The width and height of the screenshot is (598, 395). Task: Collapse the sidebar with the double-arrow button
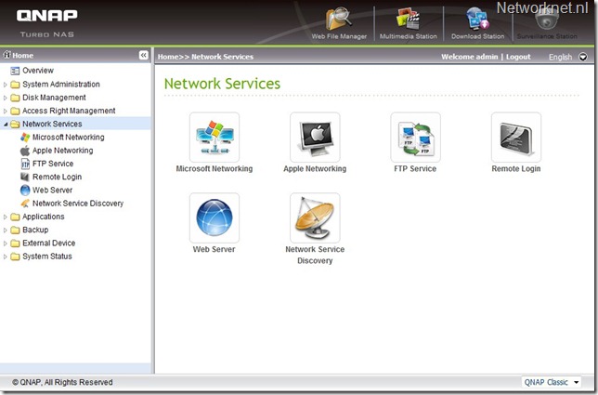point(143,56)
